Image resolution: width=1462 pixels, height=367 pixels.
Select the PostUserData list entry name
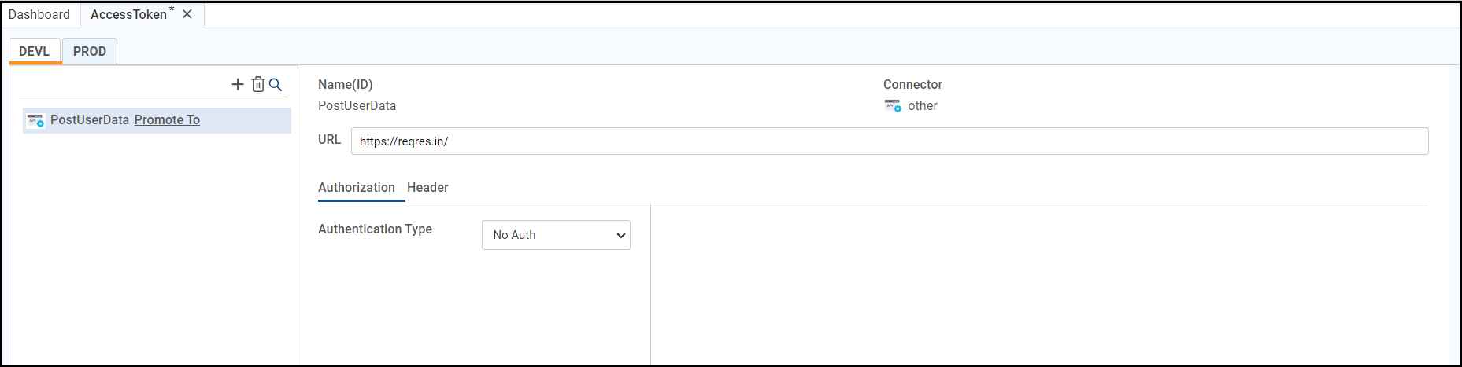pyautogui.click(x=90, y=119)
